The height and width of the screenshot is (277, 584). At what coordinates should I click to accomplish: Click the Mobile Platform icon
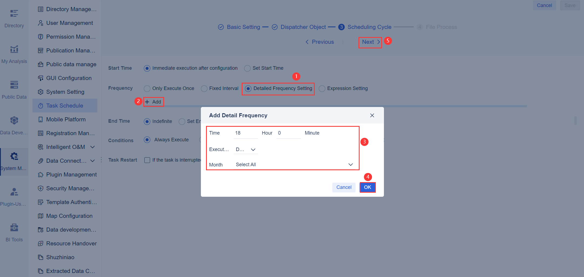click(x=40, y=119)
